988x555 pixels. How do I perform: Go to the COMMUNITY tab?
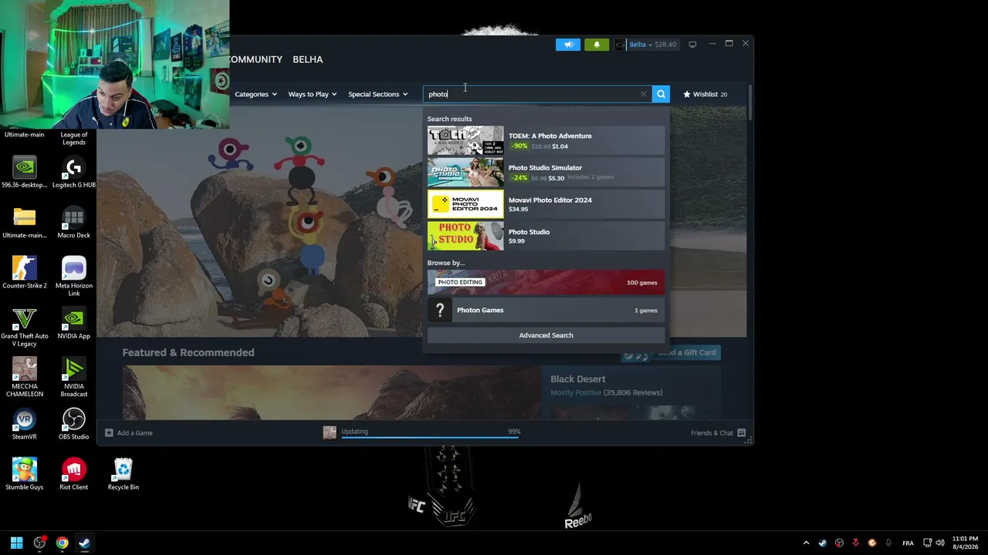click(255, 59)
